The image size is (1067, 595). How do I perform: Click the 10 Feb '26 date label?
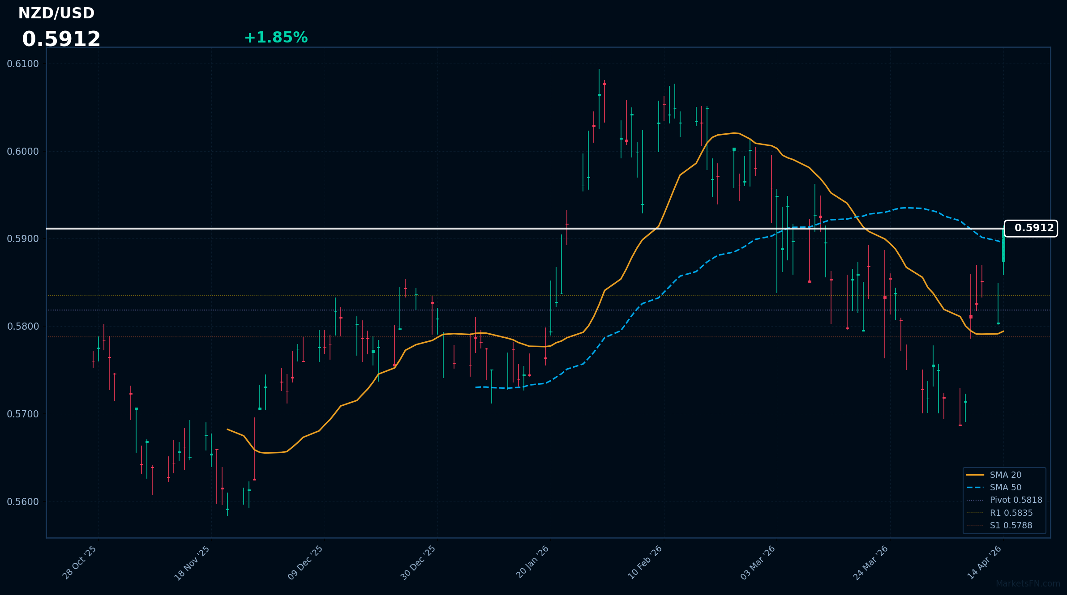(x=645, y=563)
